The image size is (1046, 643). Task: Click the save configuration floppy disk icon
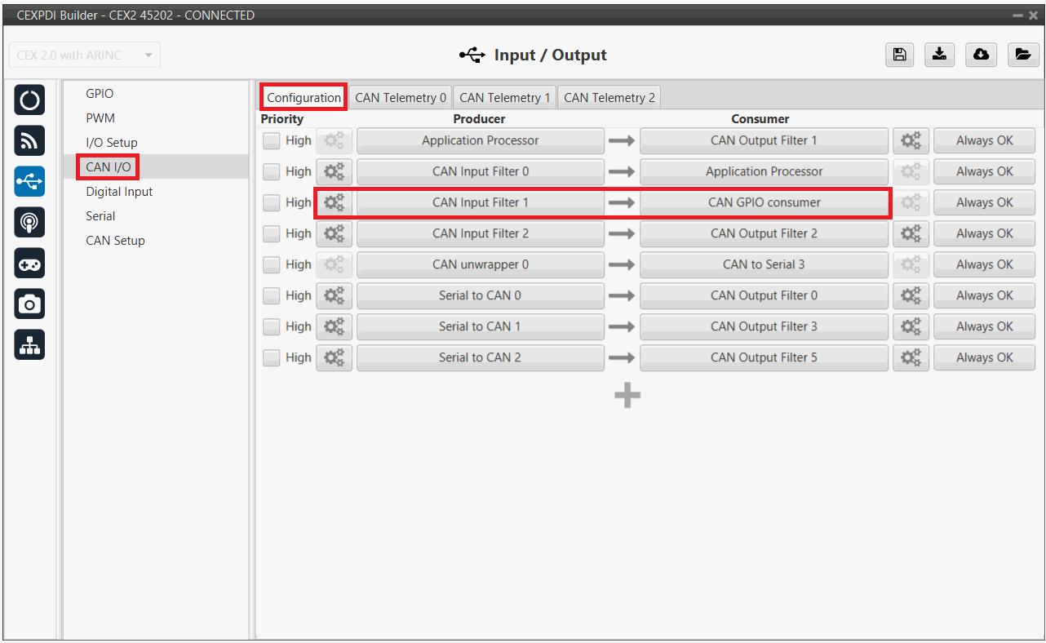pos(899,55)
